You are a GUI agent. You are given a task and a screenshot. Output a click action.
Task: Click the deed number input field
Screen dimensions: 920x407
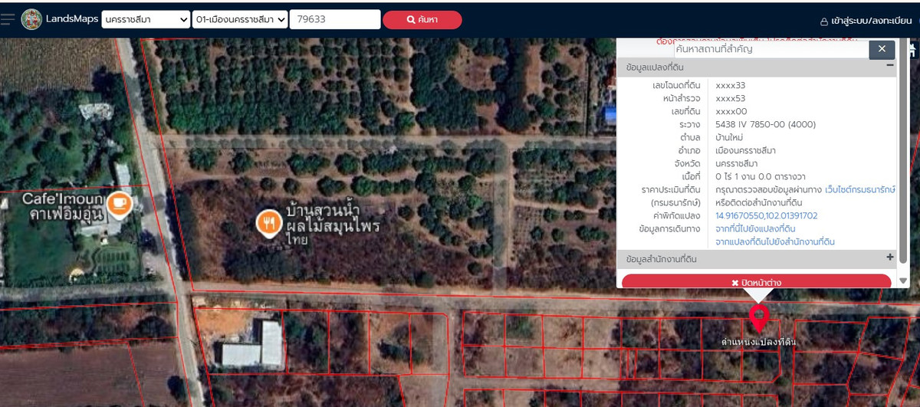point(334,20)
